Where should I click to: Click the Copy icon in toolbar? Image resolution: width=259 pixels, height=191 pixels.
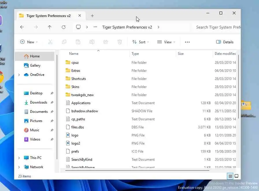[x=64, y=42]
